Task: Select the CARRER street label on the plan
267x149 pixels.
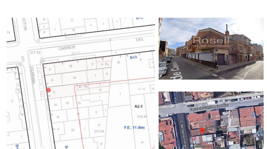Action: [67, 48]
